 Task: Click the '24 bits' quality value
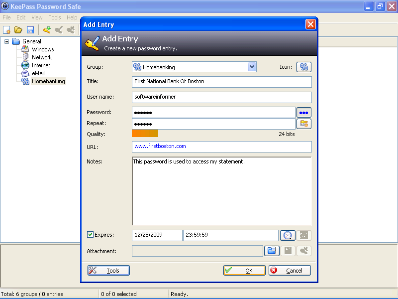click(287, 134)
